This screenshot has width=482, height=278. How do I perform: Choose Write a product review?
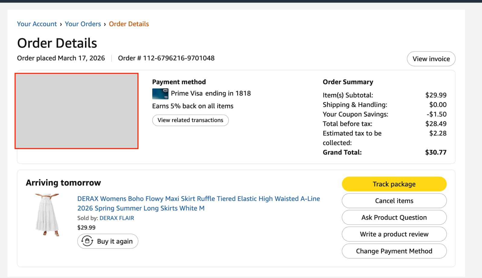[394, 234]
